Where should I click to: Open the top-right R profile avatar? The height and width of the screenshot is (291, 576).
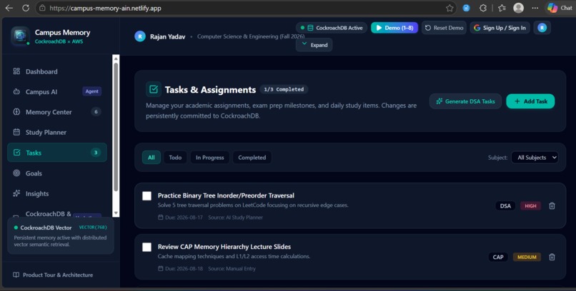[x=542, y=28]
